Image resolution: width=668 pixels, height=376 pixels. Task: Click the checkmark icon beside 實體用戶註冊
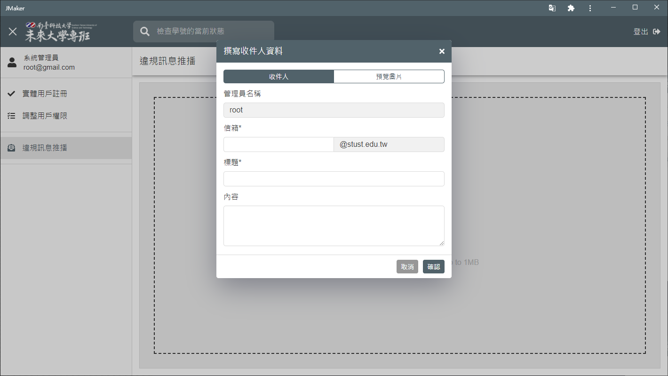point(12,94)
